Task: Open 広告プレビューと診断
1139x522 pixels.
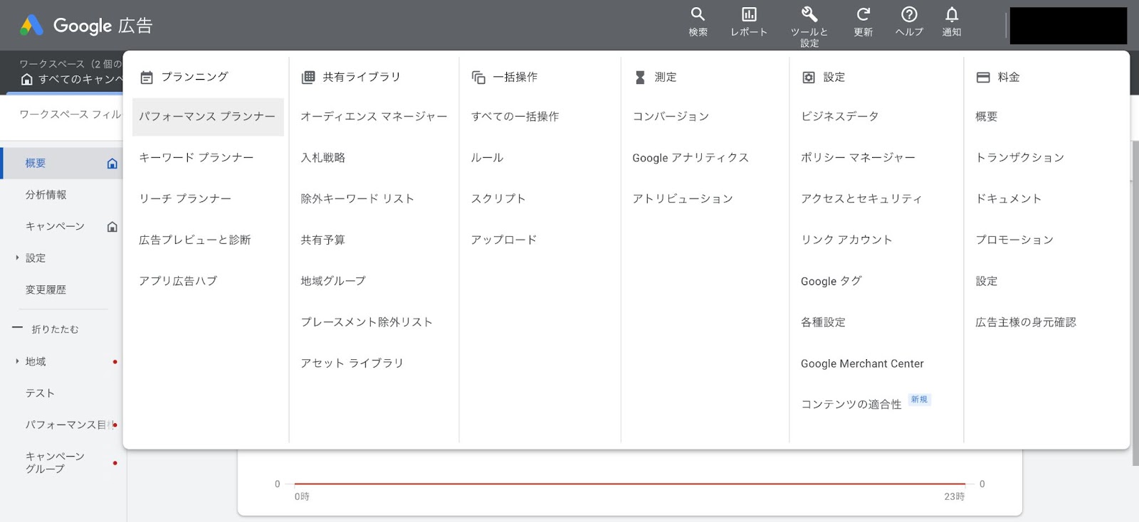Action: (x=195, y=240)
